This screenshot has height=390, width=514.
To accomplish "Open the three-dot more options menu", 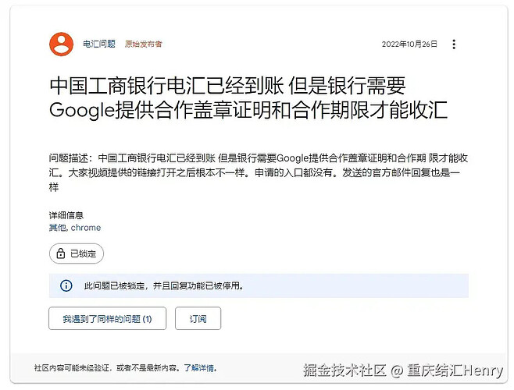I will pyautogui.click(x=454, y=44).
